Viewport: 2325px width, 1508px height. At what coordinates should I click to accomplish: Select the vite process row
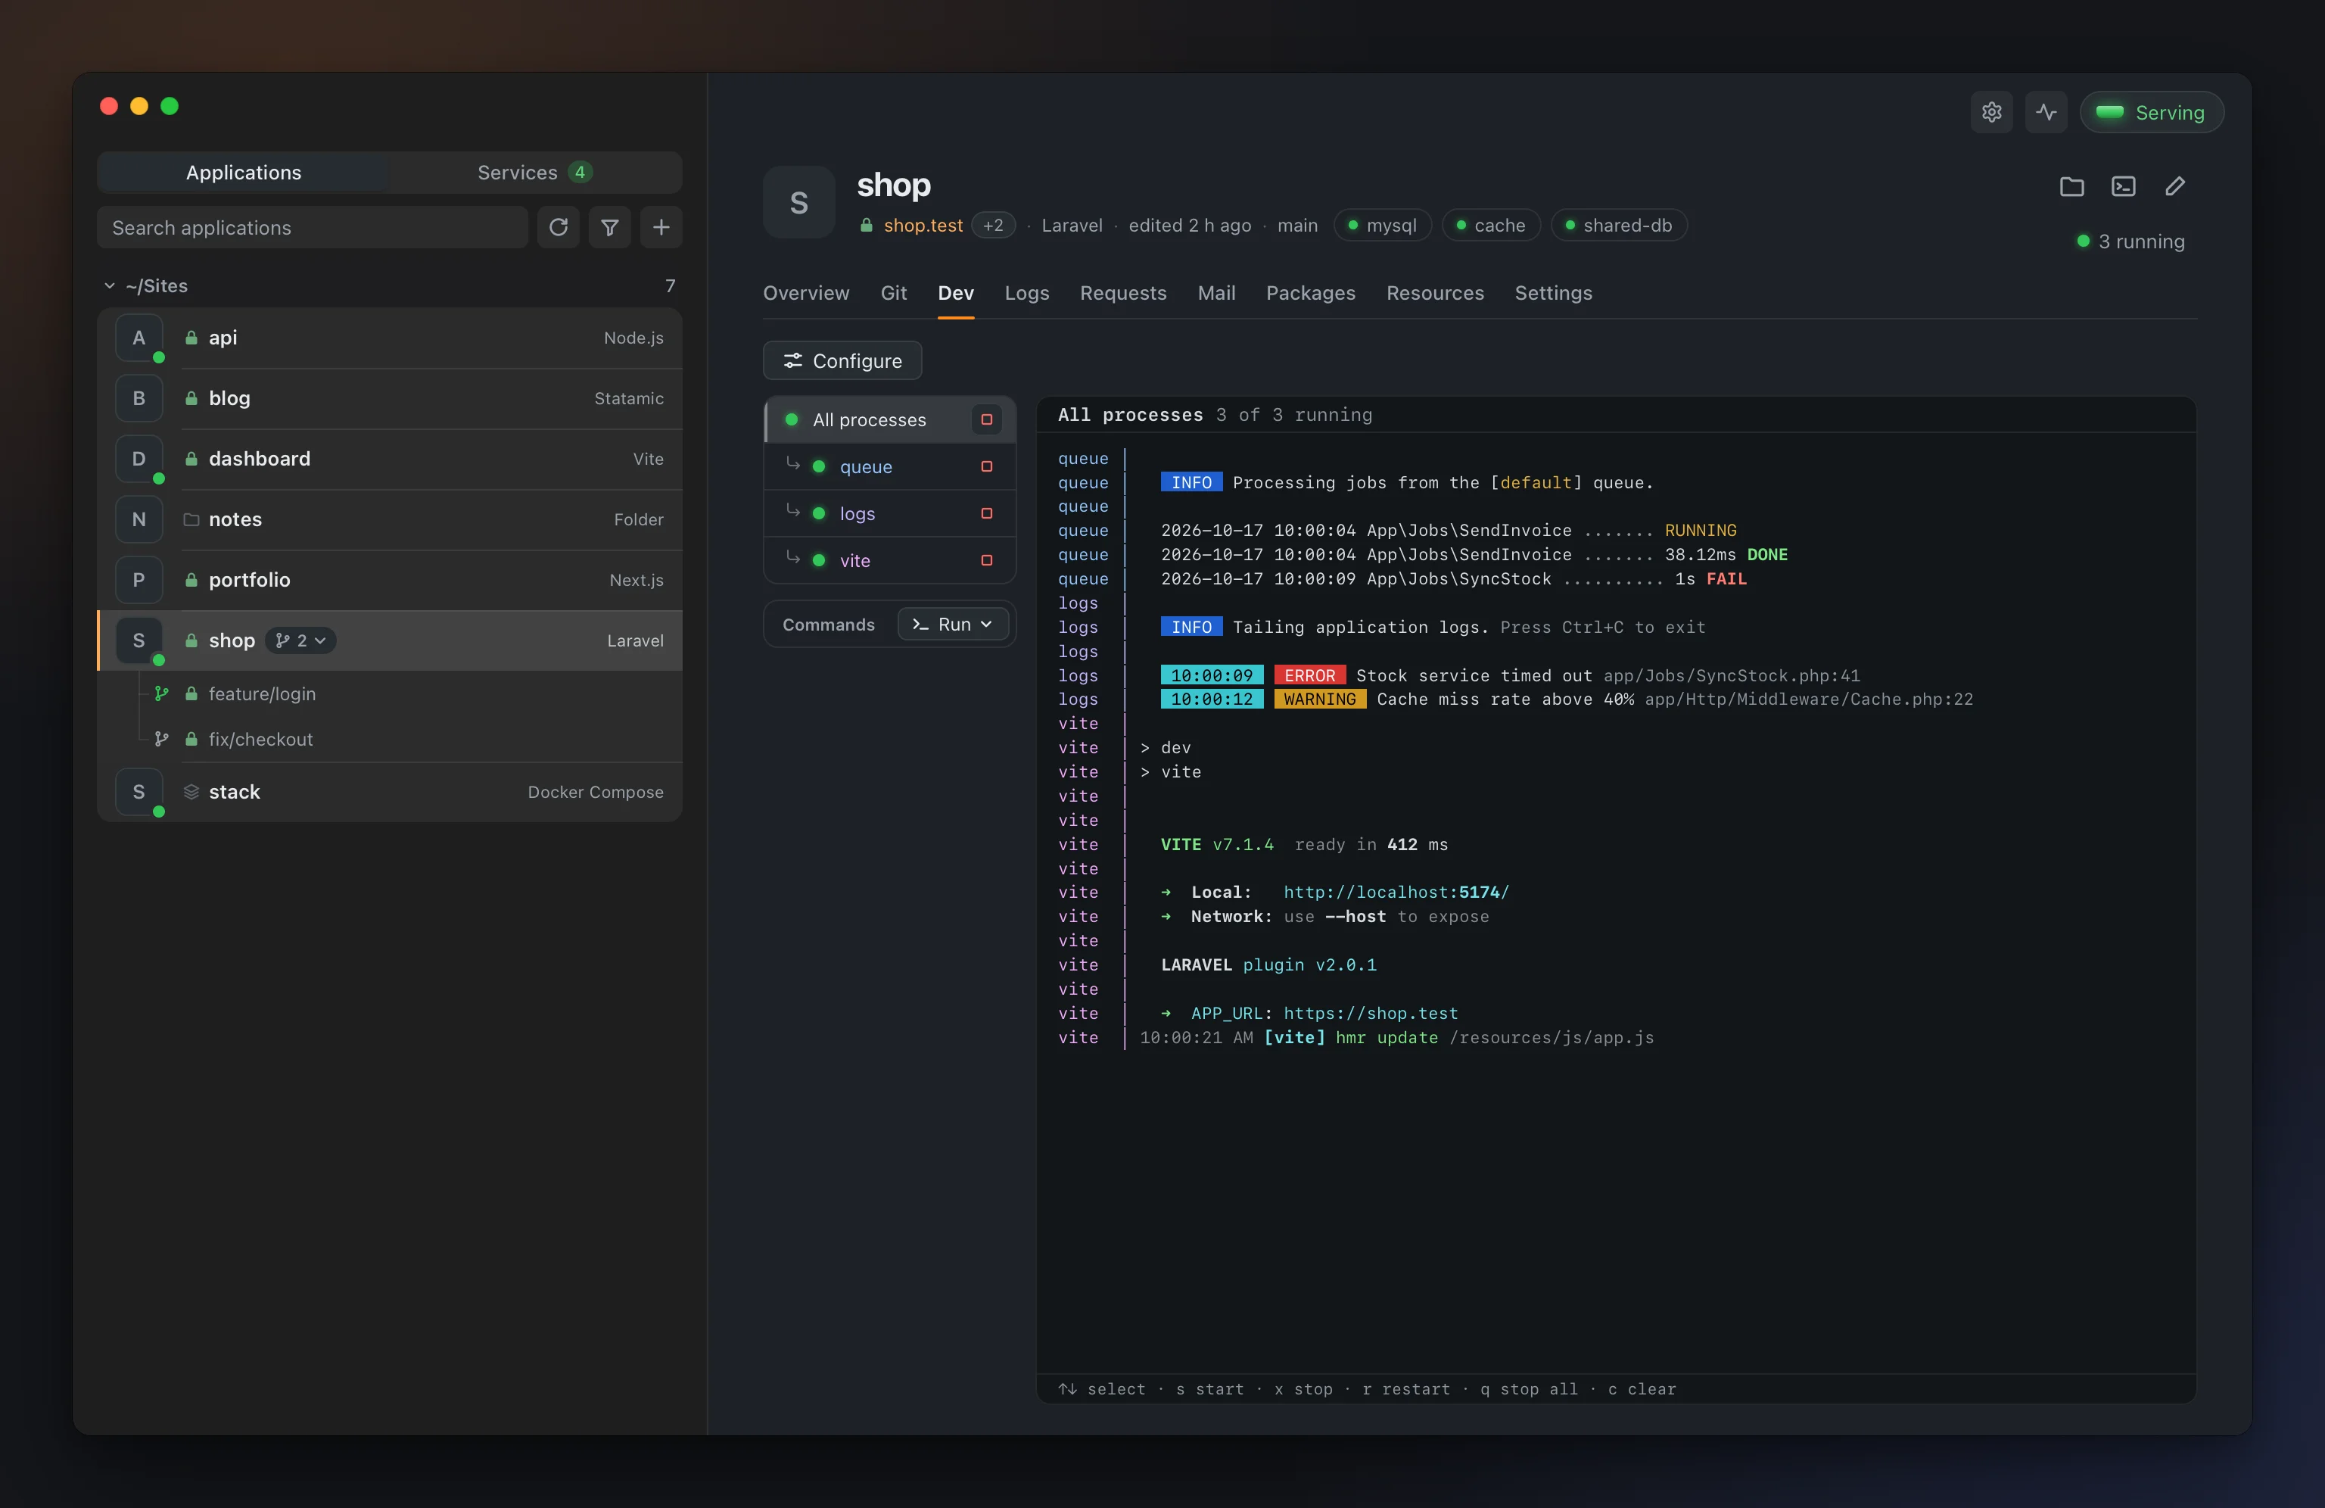tap(890, 560)
